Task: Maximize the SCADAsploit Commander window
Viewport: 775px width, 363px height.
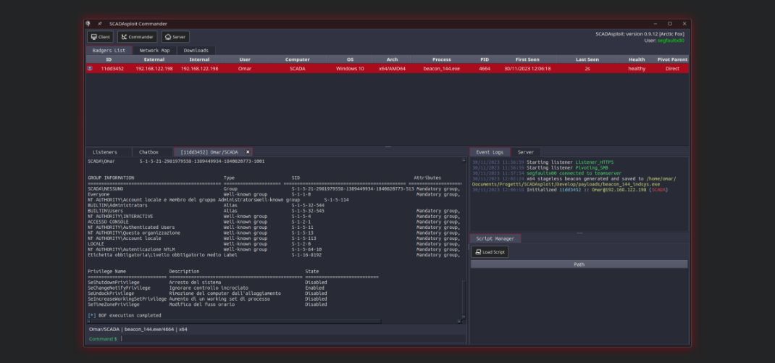Action: click(x=670, y=24)
